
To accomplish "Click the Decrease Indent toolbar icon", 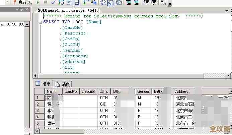I will [146, 2].
